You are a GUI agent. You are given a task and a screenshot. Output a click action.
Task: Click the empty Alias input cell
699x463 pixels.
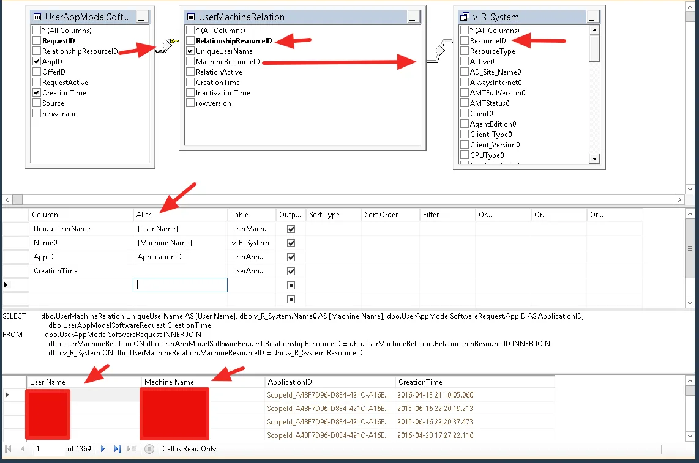(x=181, y=285)
